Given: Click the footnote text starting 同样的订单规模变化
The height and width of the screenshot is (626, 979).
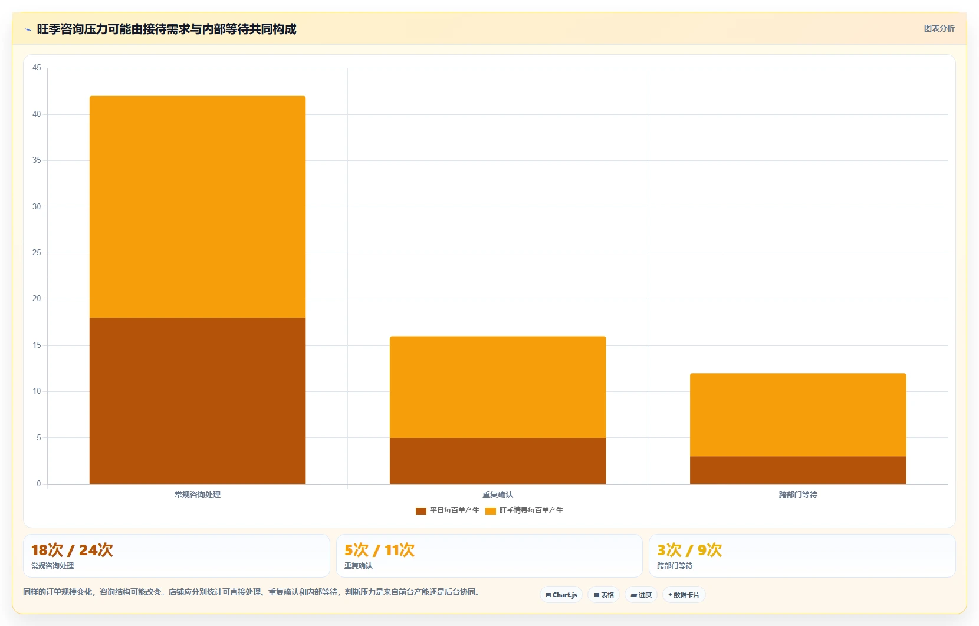Looking at the screenshot, I should click(x=252, y=592).
